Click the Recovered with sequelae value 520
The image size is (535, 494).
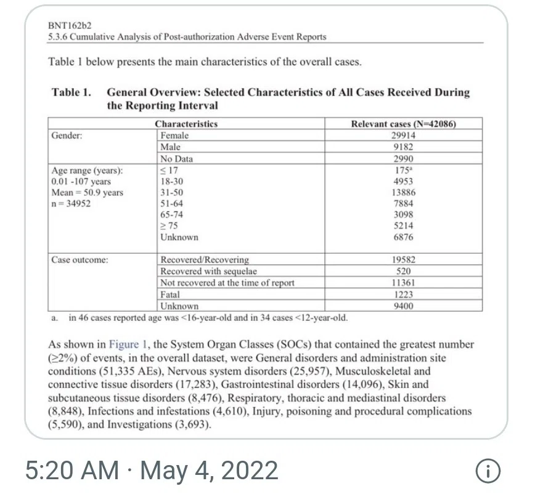point(403,272)
